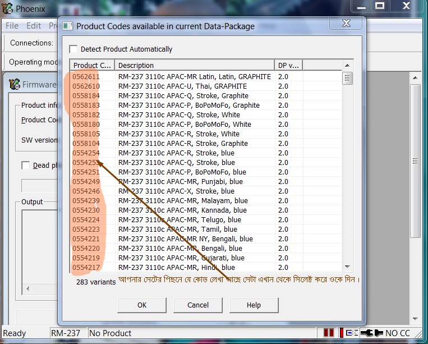The width and height of the screenshot is (428, 344).
Task: Click 283 variants count label
Action: 96,282
